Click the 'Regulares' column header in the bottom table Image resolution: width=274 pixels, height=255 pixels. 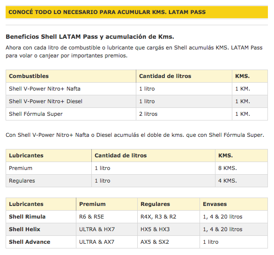coord(169,204)
